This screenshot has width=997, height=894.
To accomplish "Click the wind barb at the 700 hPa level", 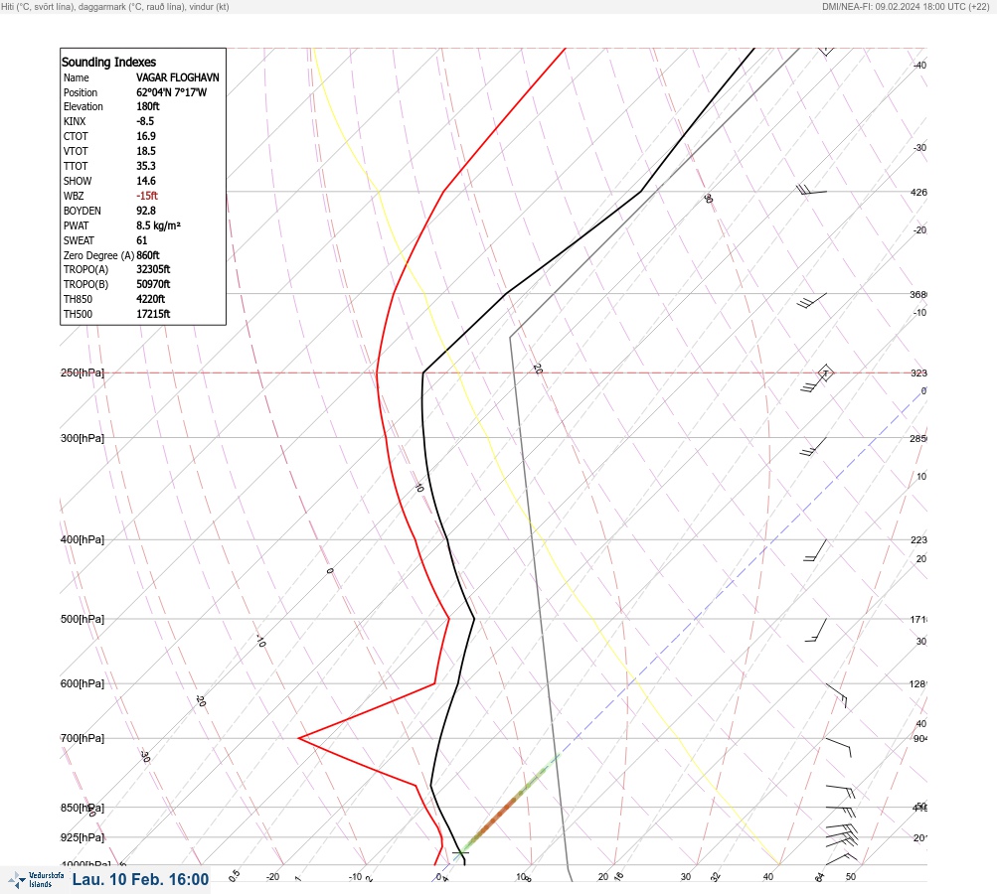I will click(839, 747).
